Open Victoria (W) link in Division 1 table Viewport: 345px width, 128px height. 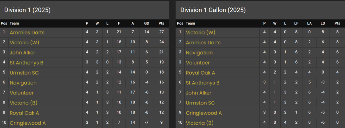24,43
